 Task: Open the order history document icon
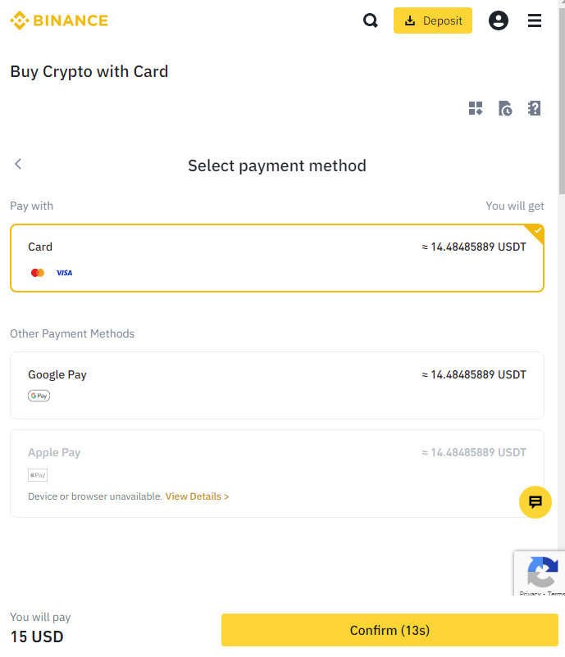(x=505, y=108)
